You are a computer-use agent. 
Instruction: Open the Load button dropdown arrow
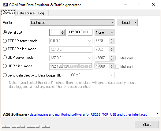(135, 22)
